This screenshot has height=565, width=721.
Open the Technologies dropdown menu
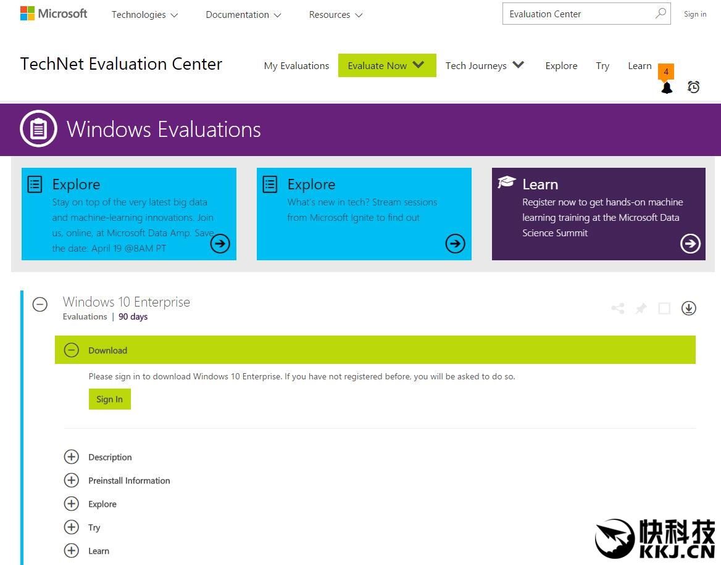coord(144,15)
